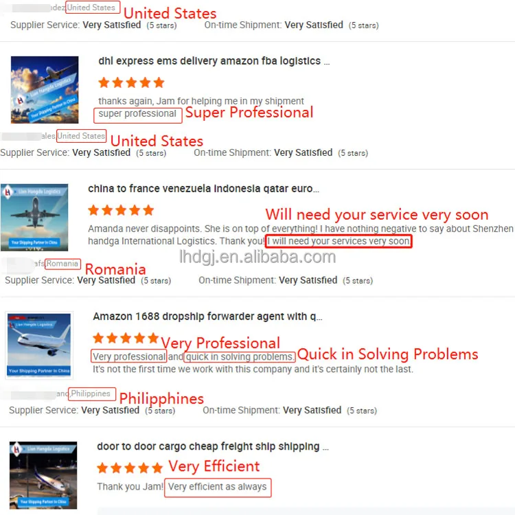Click boxed 'I will need your services' text
Screen dimensions: 515x515
[x=339, y=242]
